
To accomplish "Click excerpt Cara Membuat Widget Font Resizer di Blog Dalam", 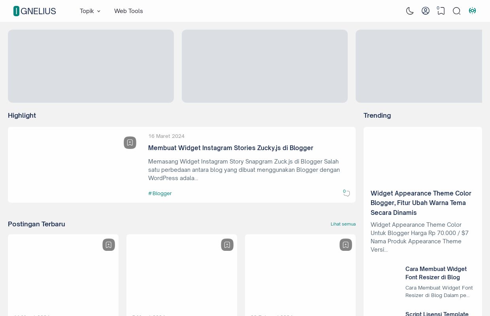I will [x=439, y=292].
